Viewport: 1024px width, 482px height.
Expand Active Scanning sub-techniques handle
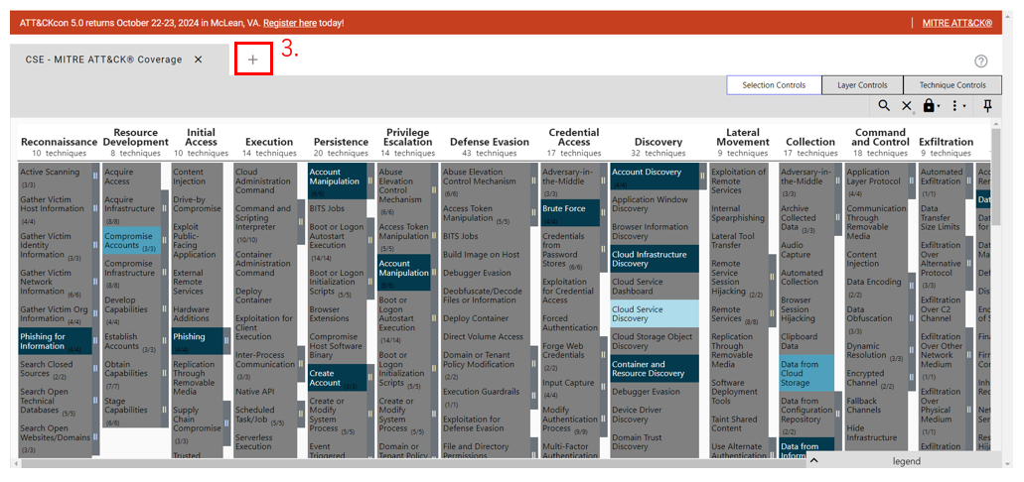tap(95, 177)
